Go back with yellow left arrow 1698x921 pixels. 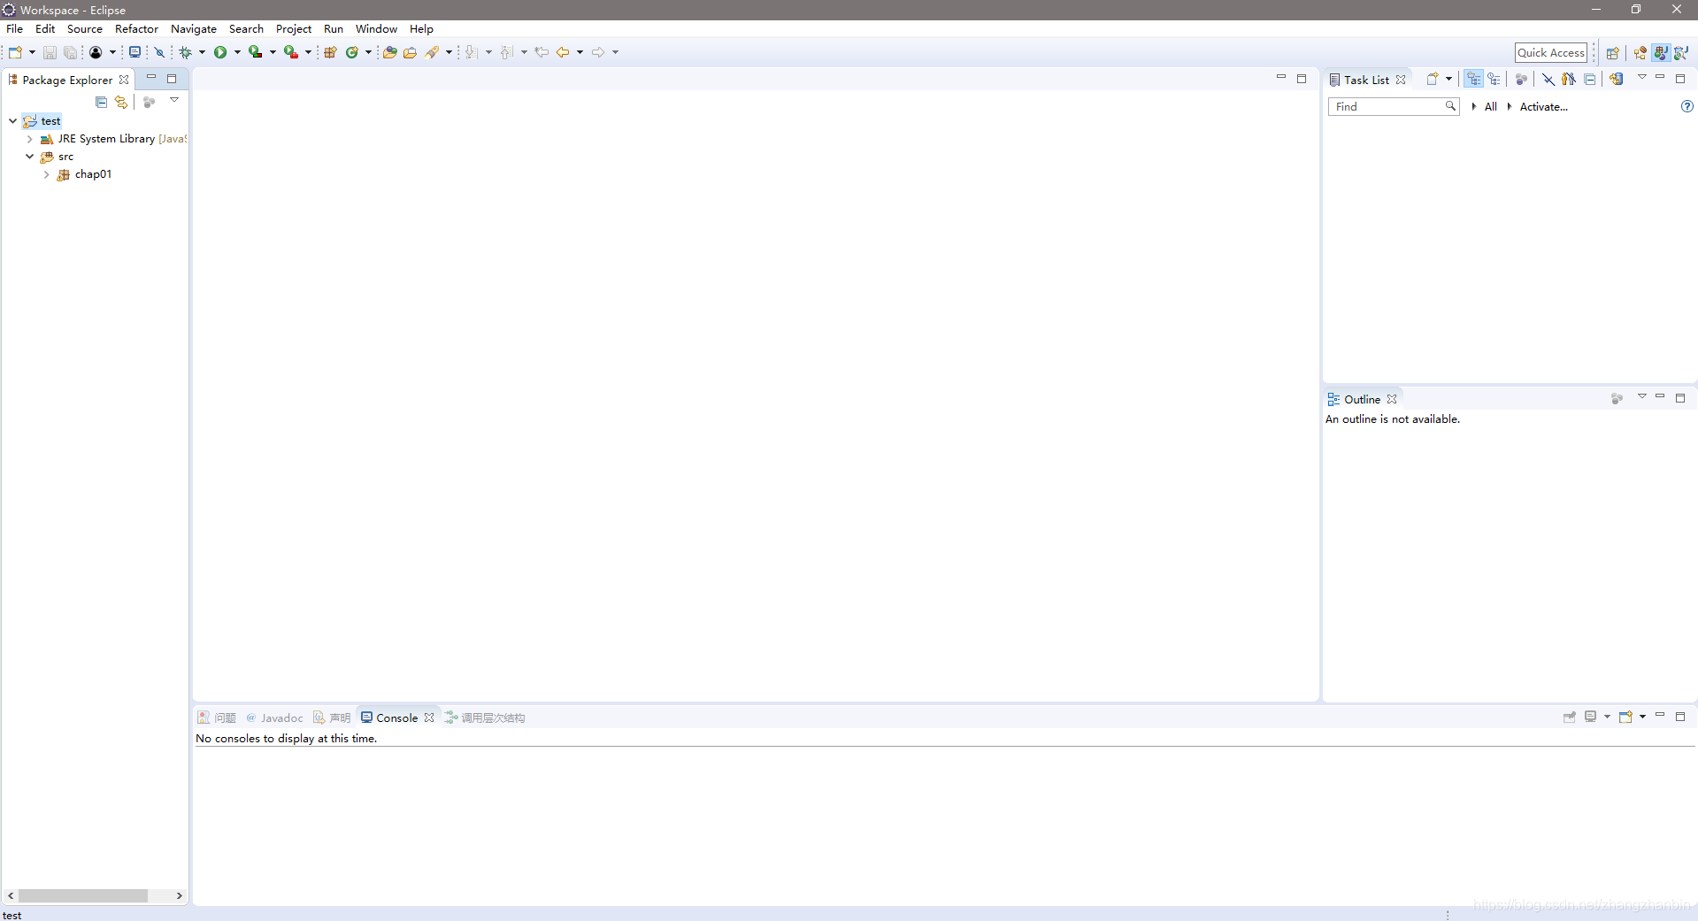(x=563, y=52)
